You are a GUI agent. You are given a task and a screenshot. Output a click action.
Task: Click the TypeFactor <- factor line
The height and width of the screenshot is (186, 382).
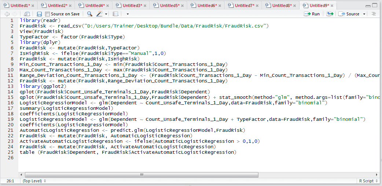[x=72, y=37]
